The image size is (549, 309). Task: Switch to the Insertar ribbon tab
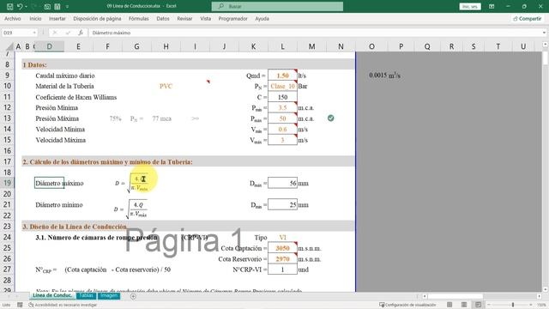pos(57,19)
